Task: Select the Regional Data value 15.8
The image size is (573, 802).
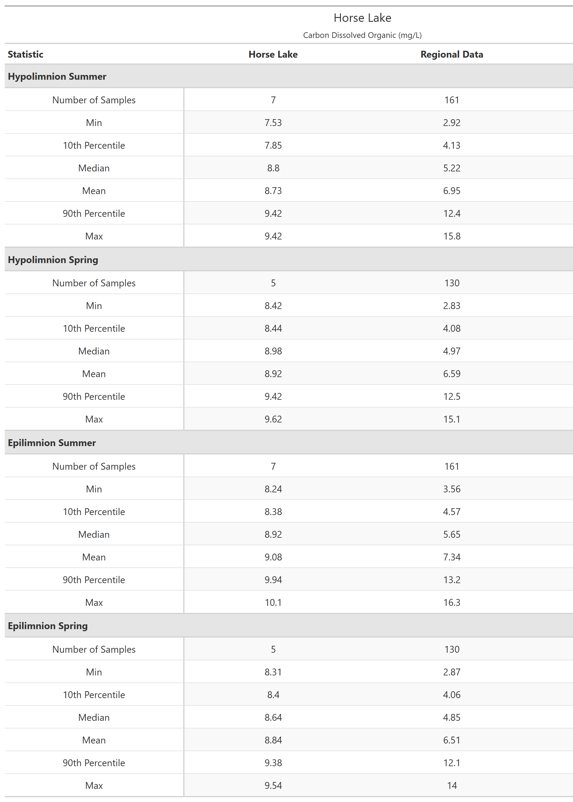Action: click(x=451, y=236)
